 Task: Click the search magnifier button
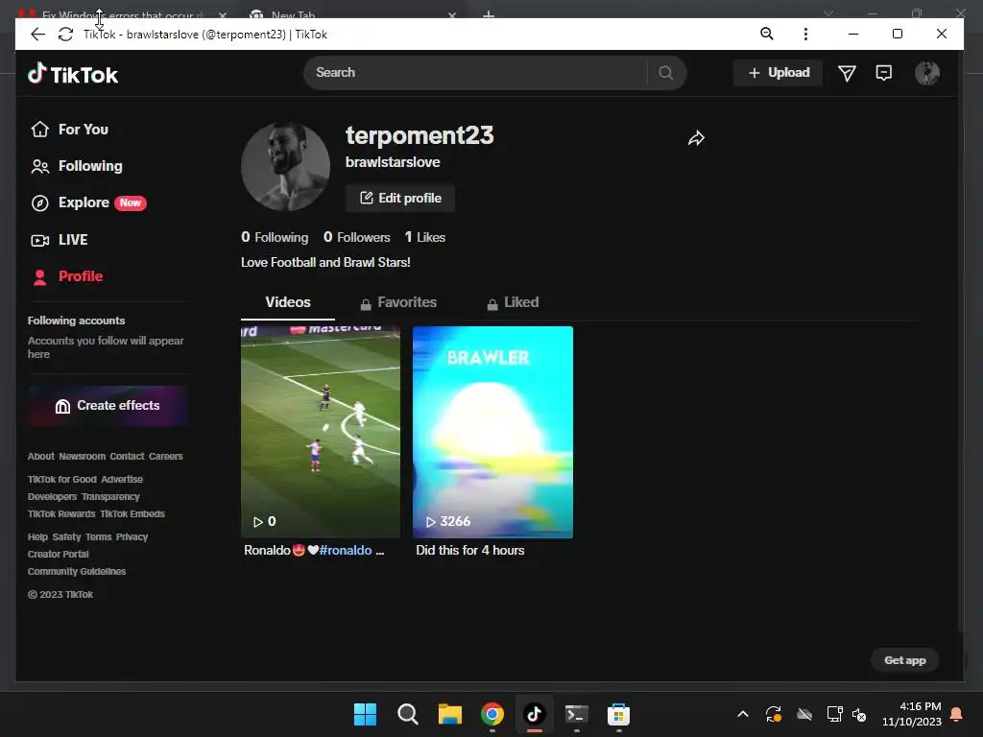(x=666, y=73)
